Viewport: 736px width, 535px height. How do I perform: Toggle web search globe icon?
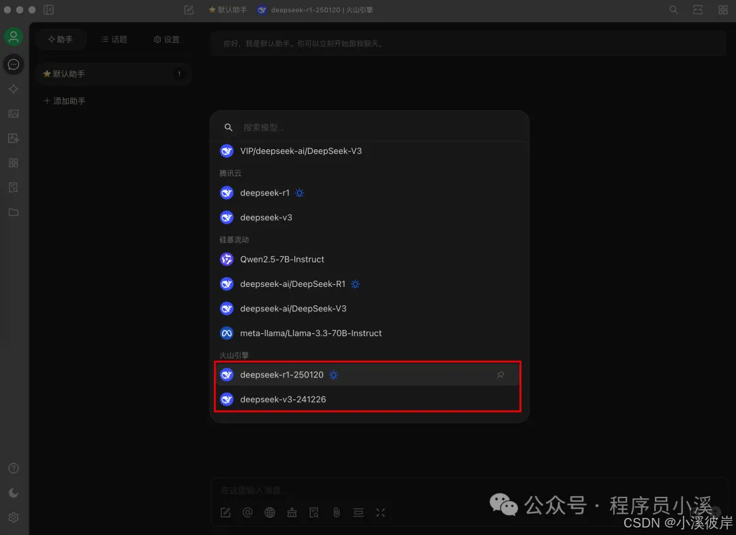click(x=270, y=513)
